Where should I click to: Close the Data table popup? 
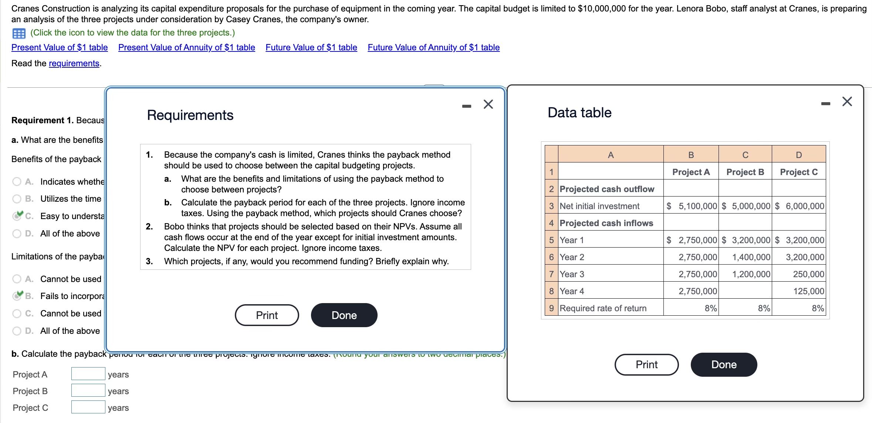click(847, 101)
